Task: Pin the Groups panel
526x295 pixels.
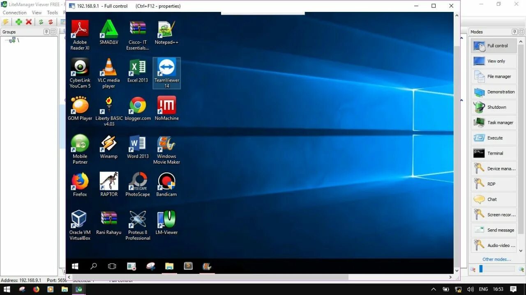Action: 46,32
